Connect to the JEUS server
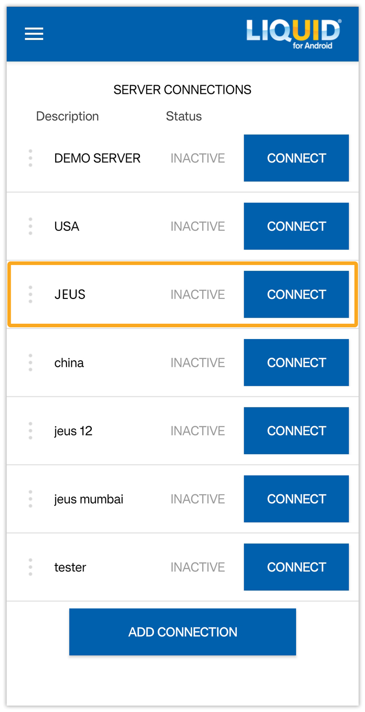This screenshot has width=365, height=712. (296, 294)
